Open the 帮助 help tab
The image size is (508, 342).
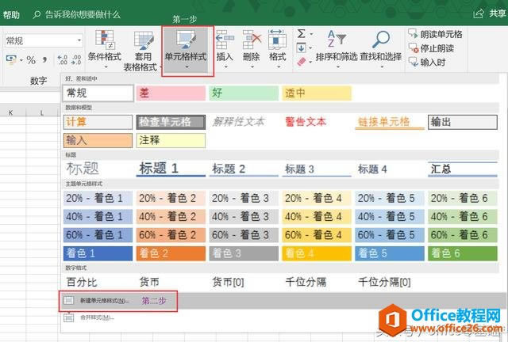[x=11, y=14]
